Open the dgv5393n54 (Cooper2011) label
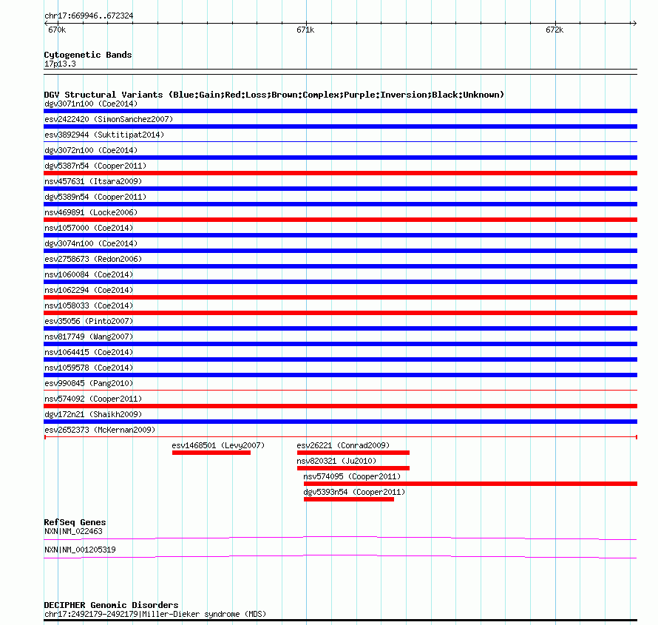The height and width of the screenshot is (625, 658). coord(354,492)
